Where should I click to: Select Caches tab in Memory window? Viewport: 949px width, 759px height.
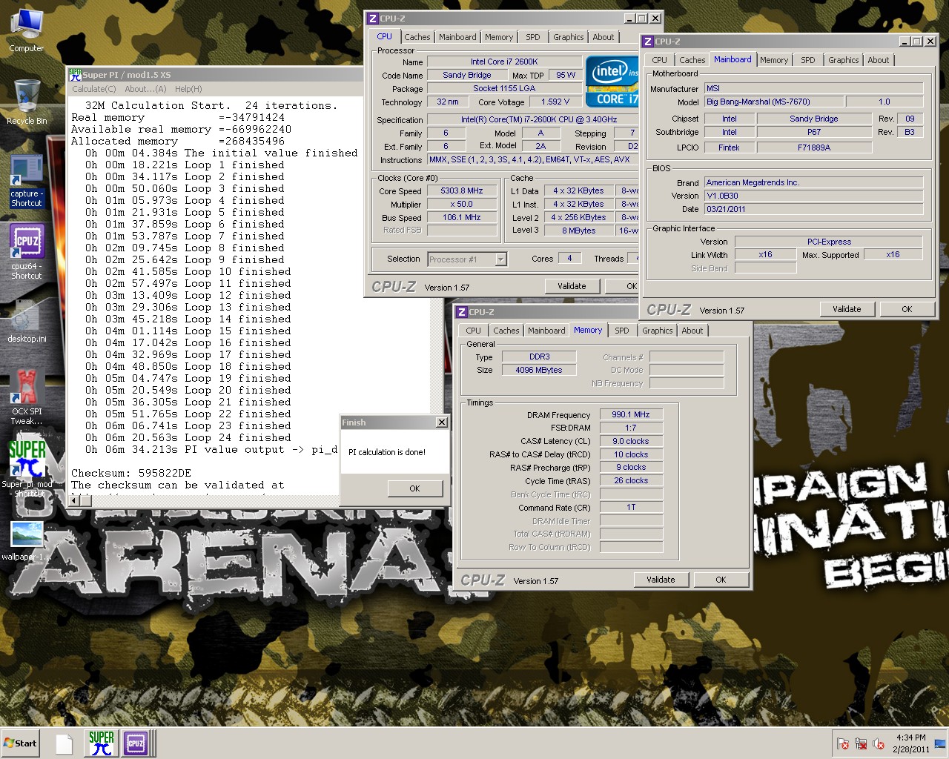click(x=506, y=331)
